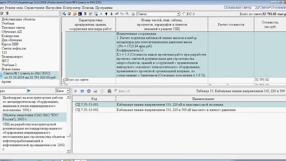Select 'Смета № 1 (смета по РАО ЕЭС)' item
Image resolution: width=286 pixels, height=161 pixels.
[30, 75]
